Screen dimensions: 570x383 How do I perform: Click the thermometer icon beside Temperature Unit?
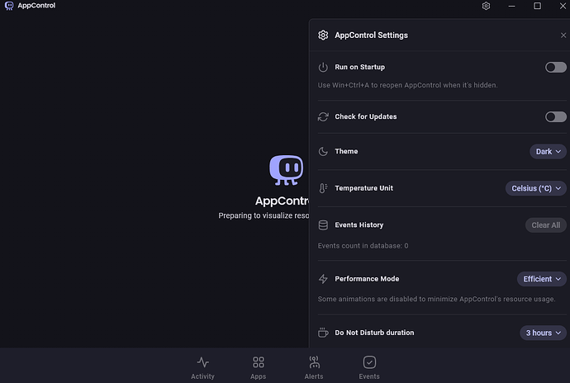[323, 188]
